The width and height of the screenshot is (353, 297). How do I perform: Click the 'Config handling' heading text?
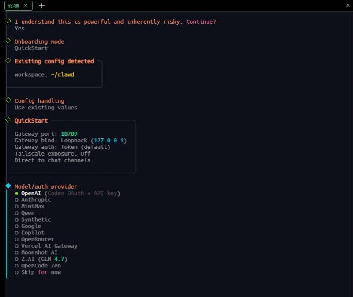[x=39, y=101]
